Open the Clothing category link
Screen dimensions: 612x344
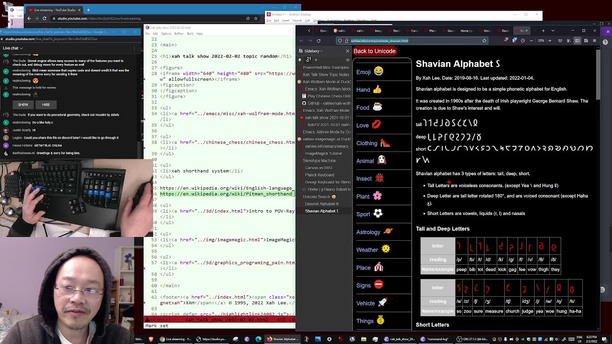367,143
